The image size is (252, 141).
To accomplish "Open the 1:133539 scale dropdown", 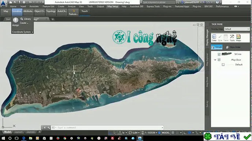I will point(156,133).
